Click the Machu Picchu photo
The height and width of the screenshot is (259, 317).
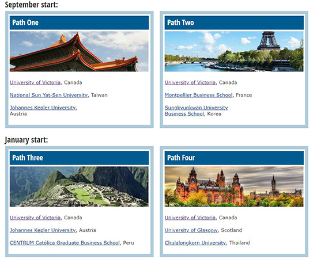pos(79,186)
